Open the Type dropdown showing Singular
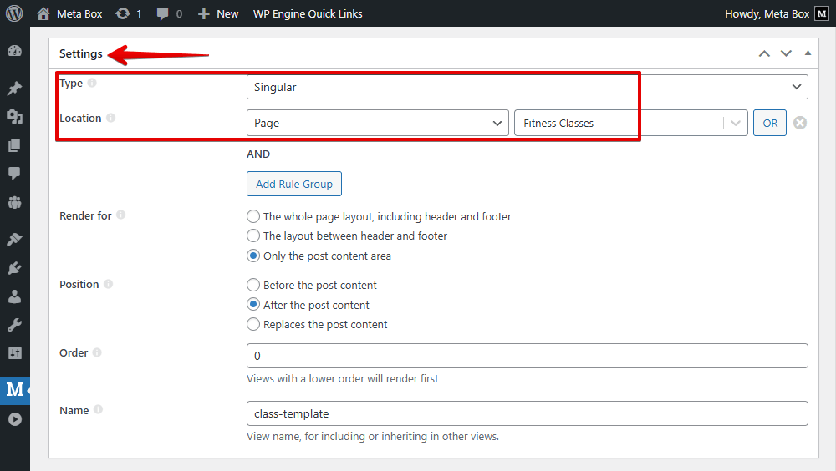Viewport: 836px width, 471px height. pos(528,87)
